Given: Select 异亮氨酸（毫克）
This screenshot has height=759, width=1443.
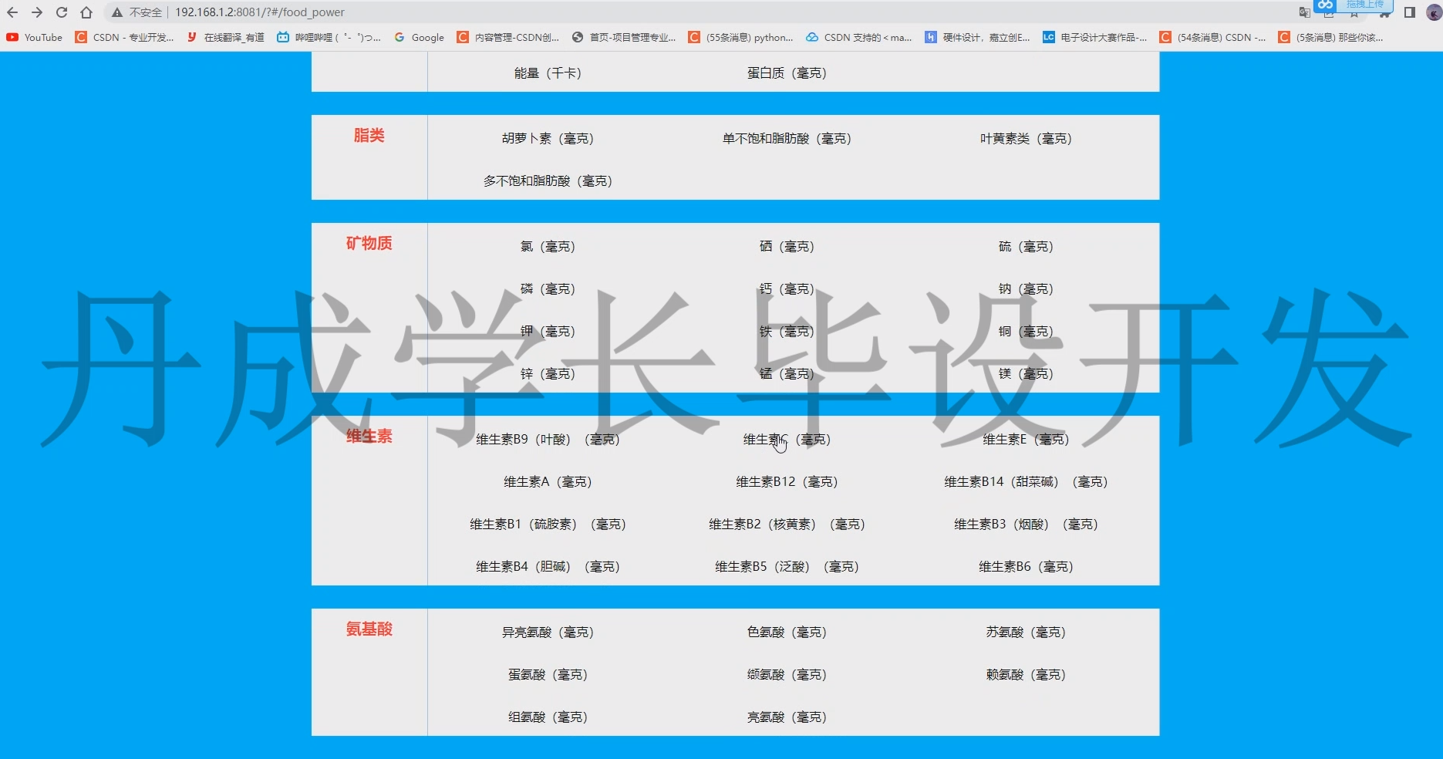Looking at the screenshot, I should pyautogui.click(x=548, y=632).
